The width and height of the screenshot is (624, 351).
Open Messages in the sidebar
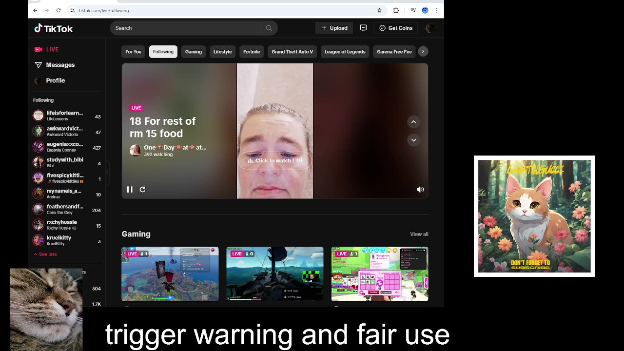coord(54,65)
